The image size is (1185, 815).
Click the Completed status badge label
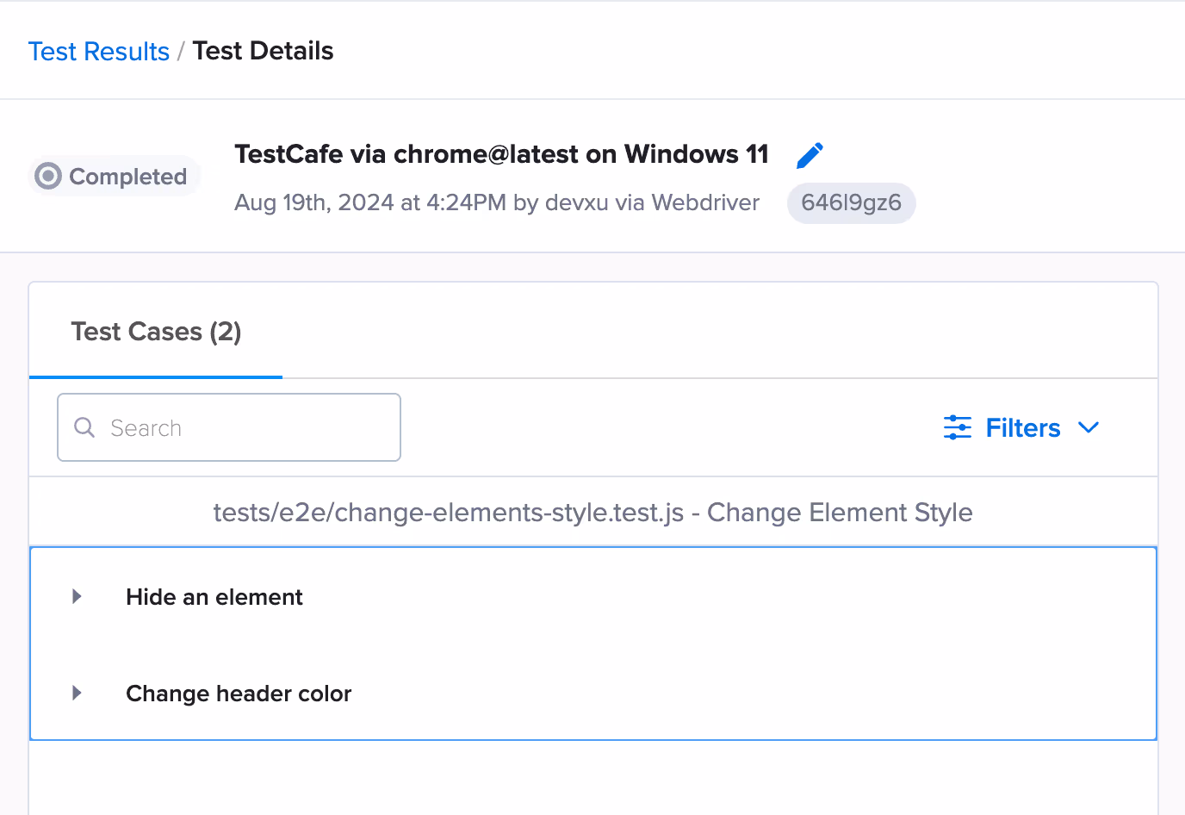tap(127, 177)
